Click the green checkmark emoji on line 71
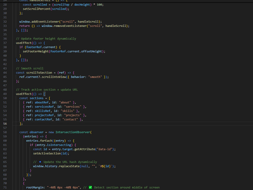The image size is (253, 190). pyautogui.click(x=90, y=187)
